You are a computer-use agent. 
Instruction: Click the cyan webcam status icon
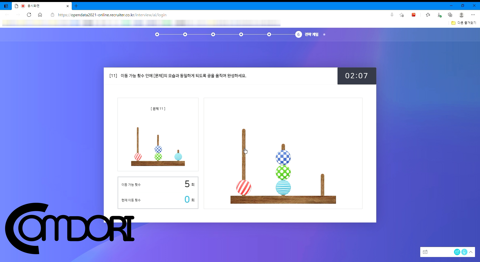[457, 252]
